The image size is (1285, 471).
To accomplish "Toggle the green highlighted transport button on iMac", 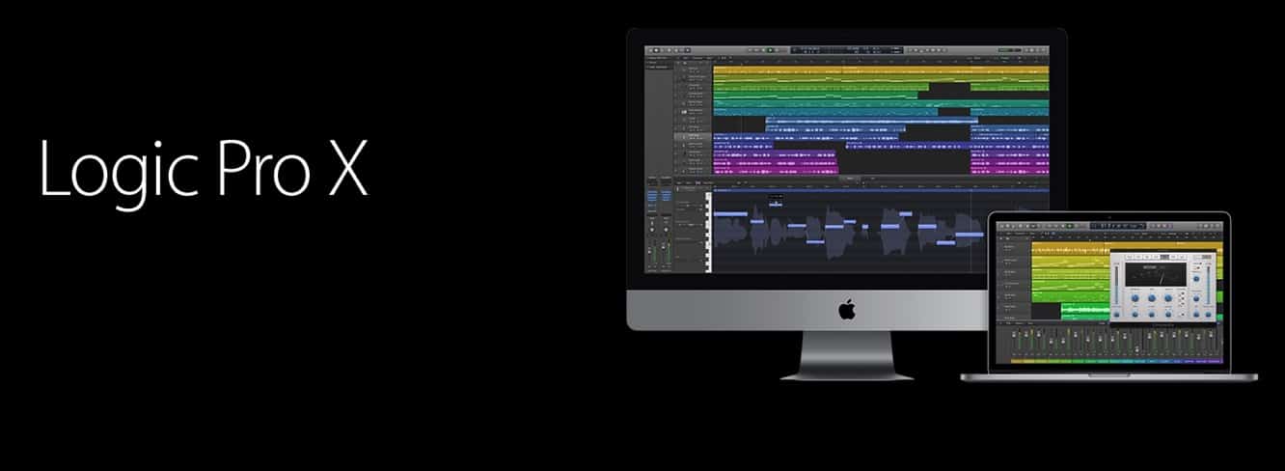I will pos(771,48).
